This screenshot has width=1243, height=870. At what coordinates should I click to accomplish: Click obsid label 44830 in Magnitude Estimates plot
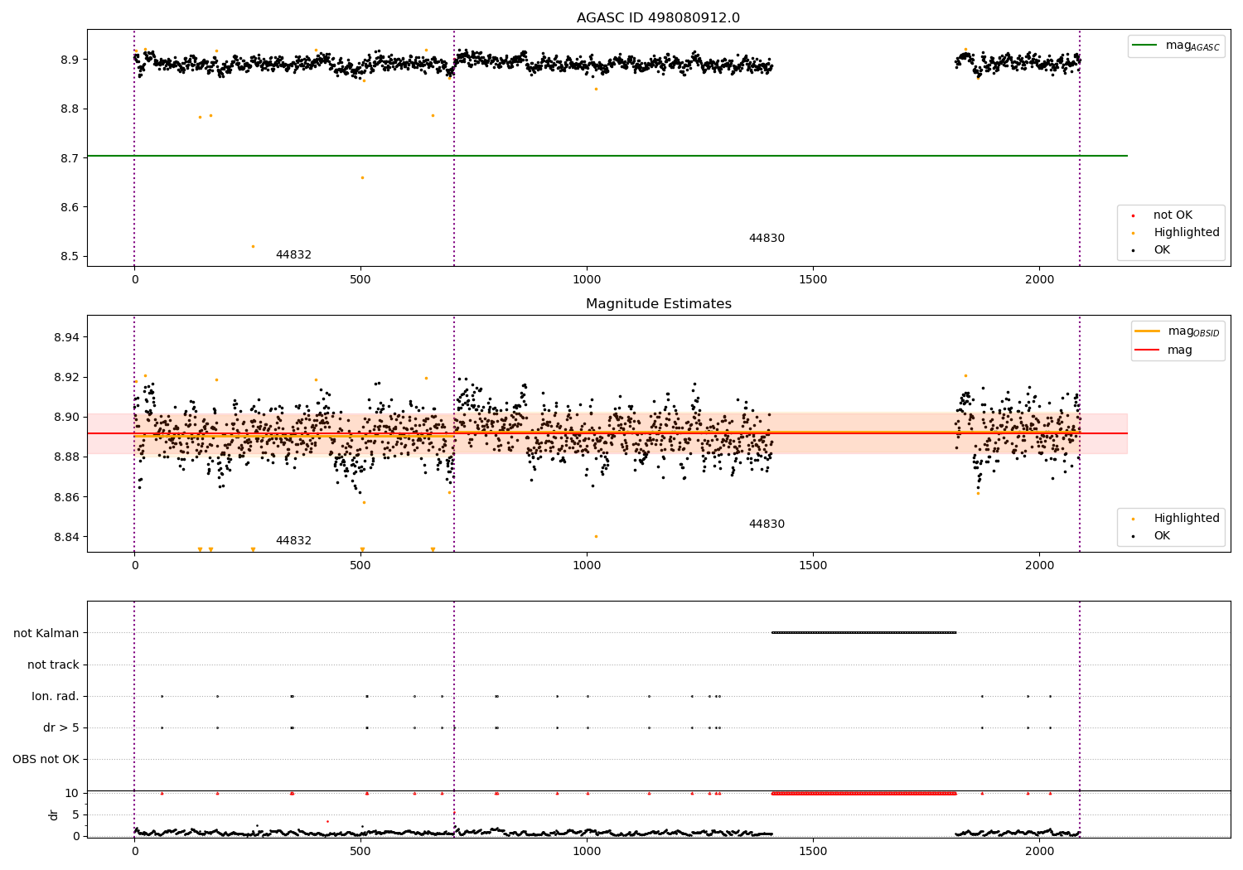(767, 524)
